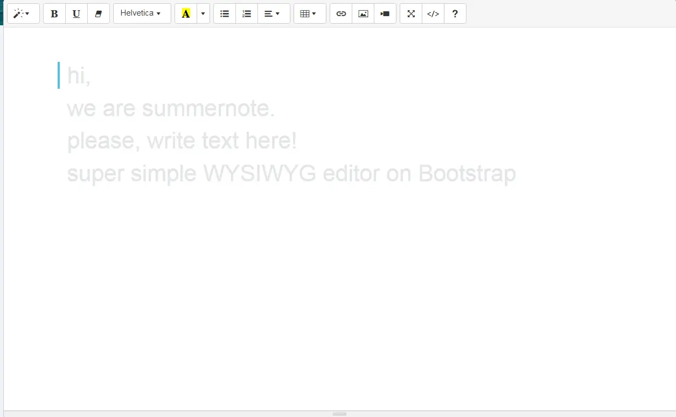Click the eraser remove font style icon
This screenshot has width=676, height=417.
[99, 14]
